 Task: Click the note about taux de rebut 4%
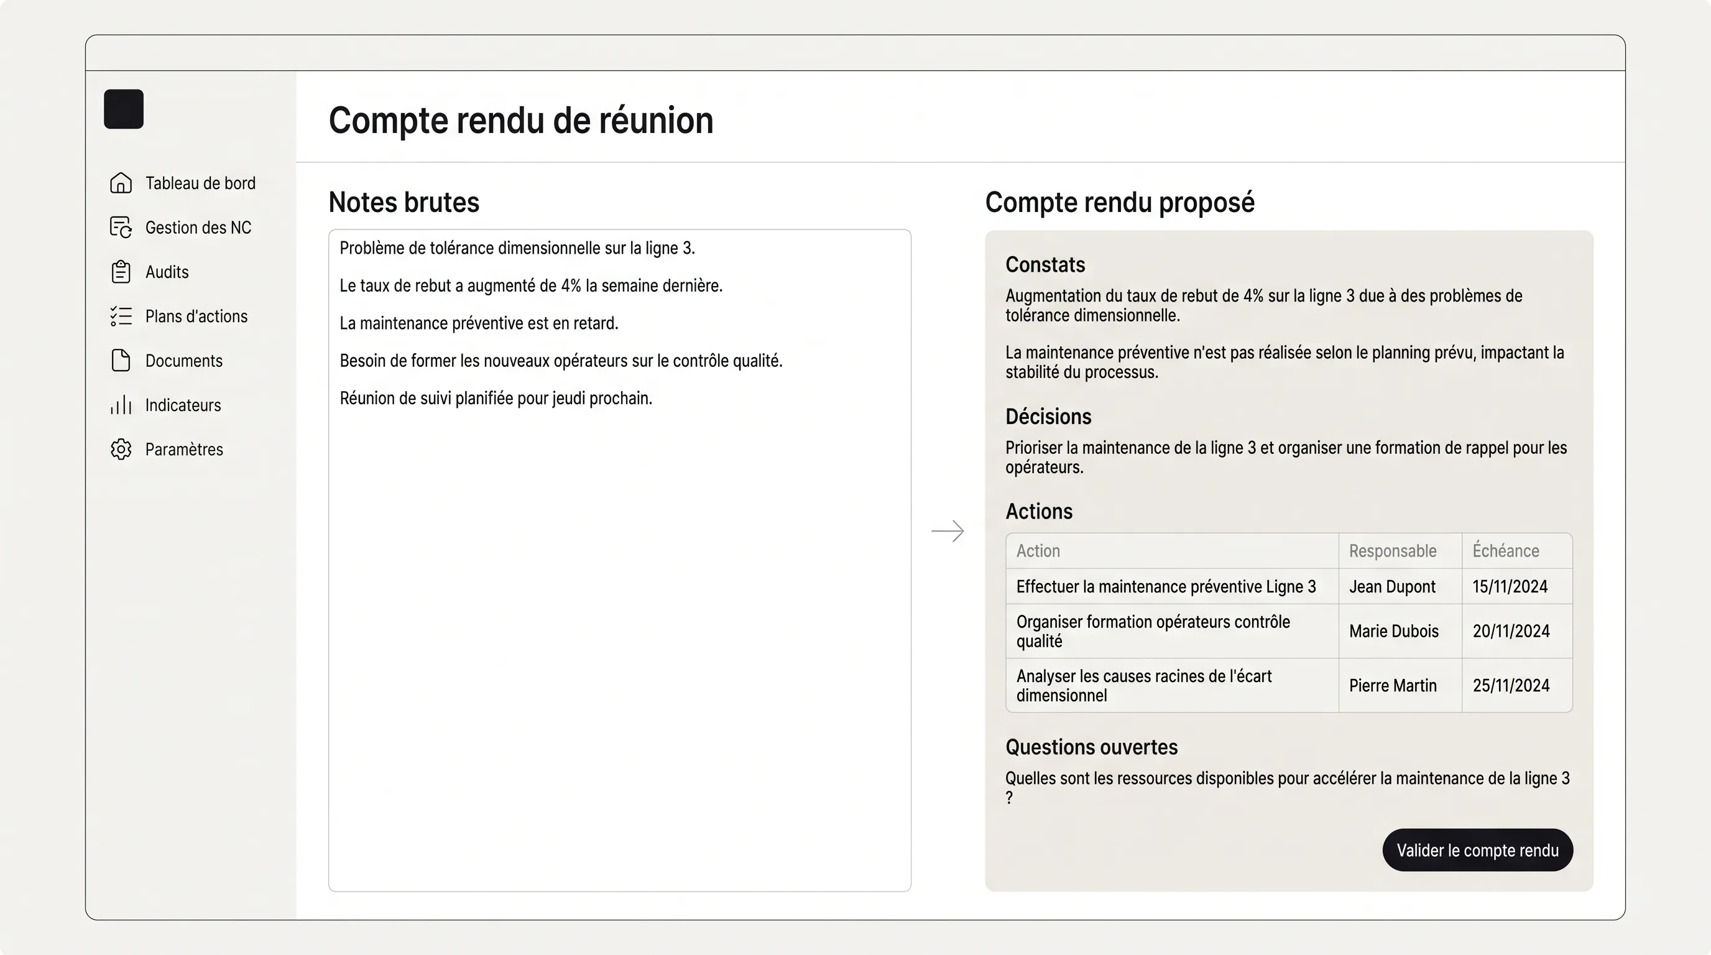pyautogui.click(x=531, y=285)
